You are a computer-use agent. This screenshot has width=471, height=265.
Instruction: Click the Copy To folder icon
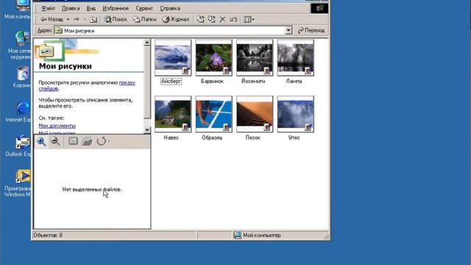[x=211, y=20]
